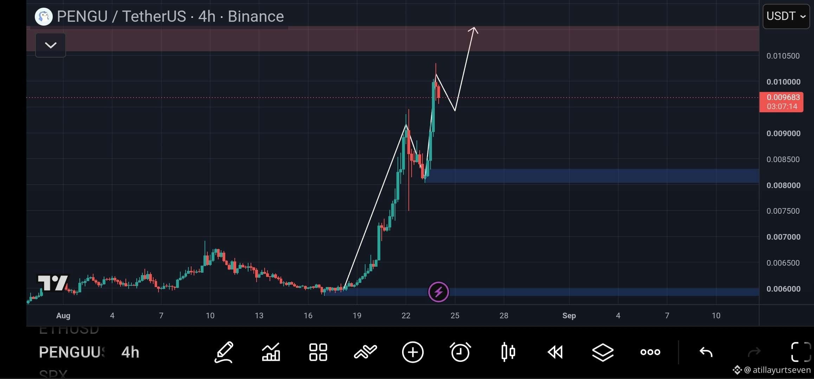
Task: Tap the add plus circle icon
Action: point(413,352)
